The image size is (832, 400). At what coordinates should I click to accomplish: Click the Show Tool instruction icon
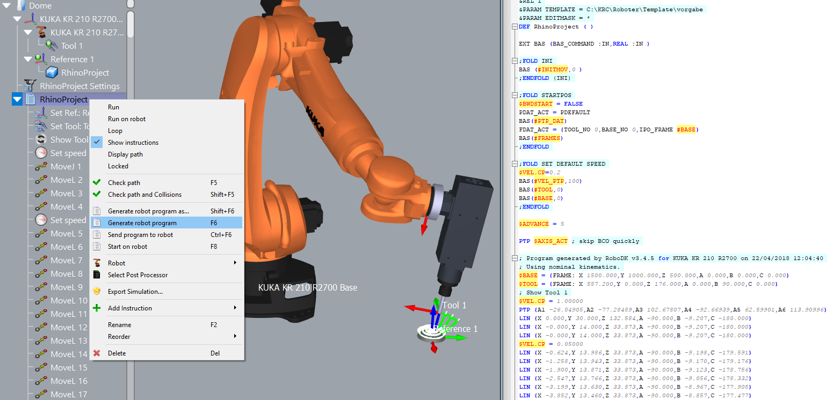(x=40, y=139)
